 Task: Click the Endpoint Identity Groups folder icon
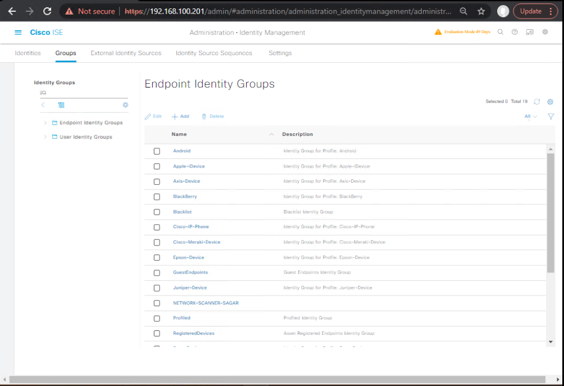tap(54, 122)
